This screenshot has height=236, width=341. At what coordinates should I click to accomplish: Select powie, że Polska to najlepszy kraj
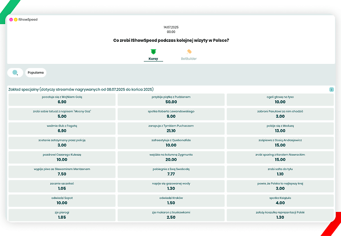280,186
